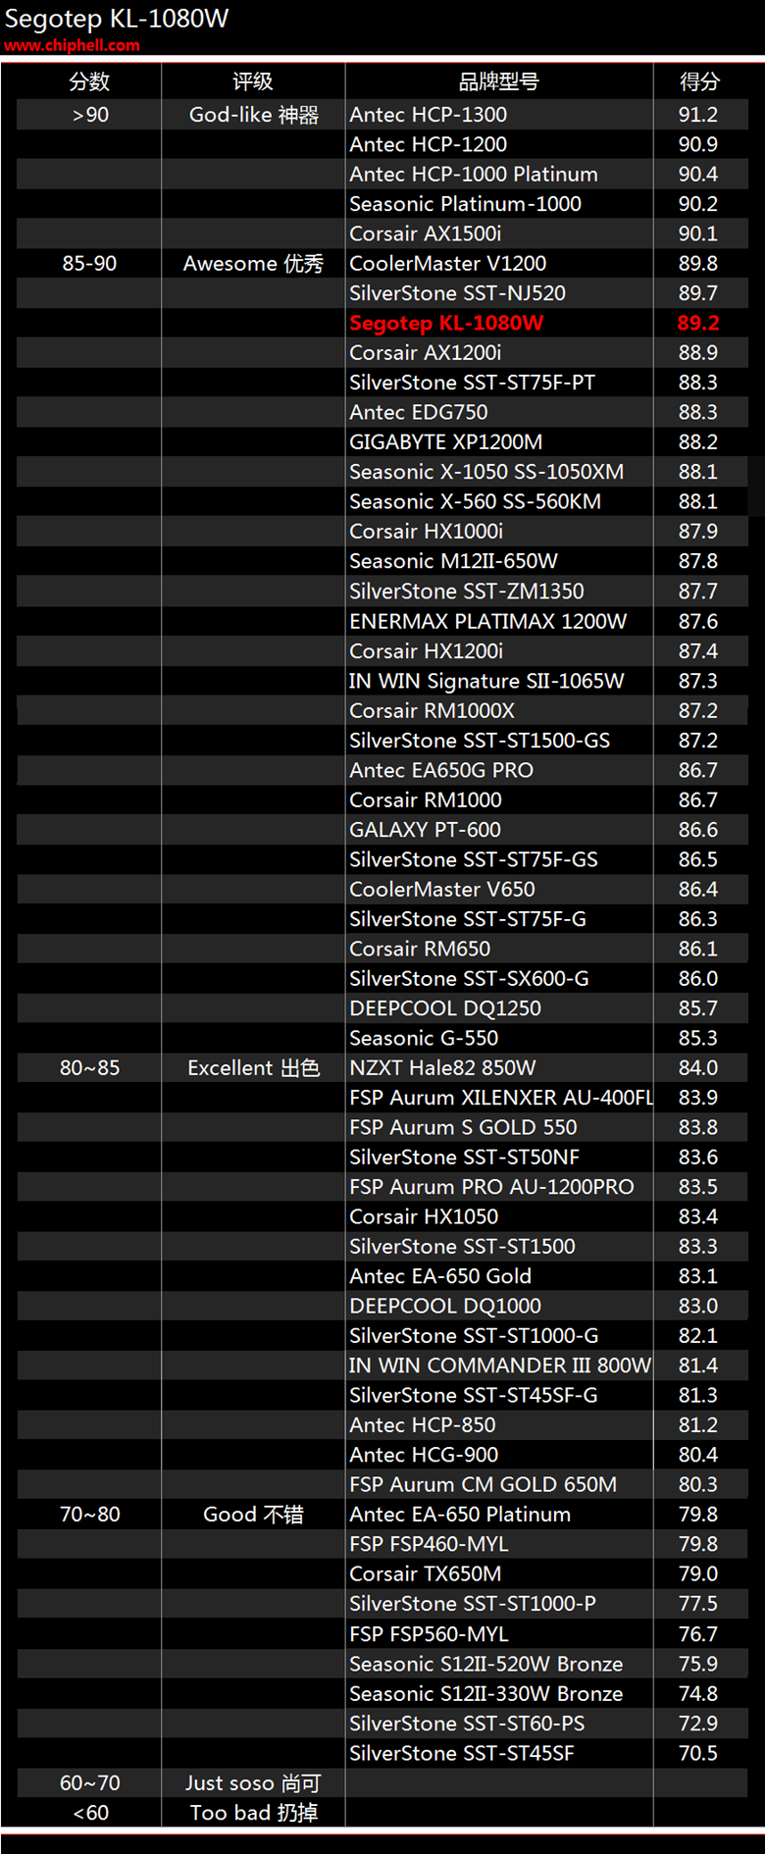Click Seasonic X-560 SS-560KM entry
Screen dimensions: 765x1854
(476, 501)
